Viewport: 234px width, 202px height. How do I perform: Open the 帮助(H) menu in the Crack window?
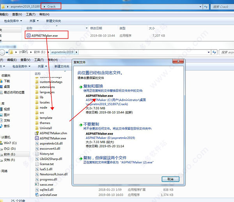point(44,14)
